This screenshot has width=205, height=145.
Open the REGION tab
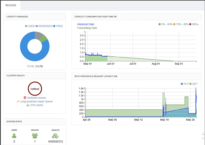pyautogui.click(x=11, y=5)
